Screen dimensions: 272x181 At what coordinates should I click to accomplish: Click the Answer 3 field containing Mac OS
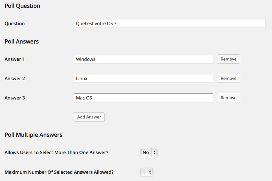[143, 98]
